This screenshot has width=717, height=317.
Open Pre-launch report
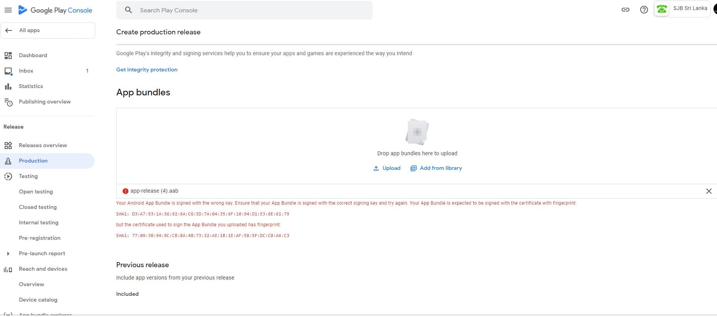42,254
